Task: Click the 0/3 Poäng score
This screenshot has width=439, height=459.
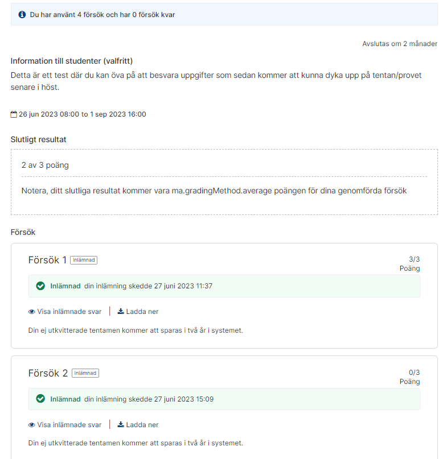Action: [x=410, y=377]
